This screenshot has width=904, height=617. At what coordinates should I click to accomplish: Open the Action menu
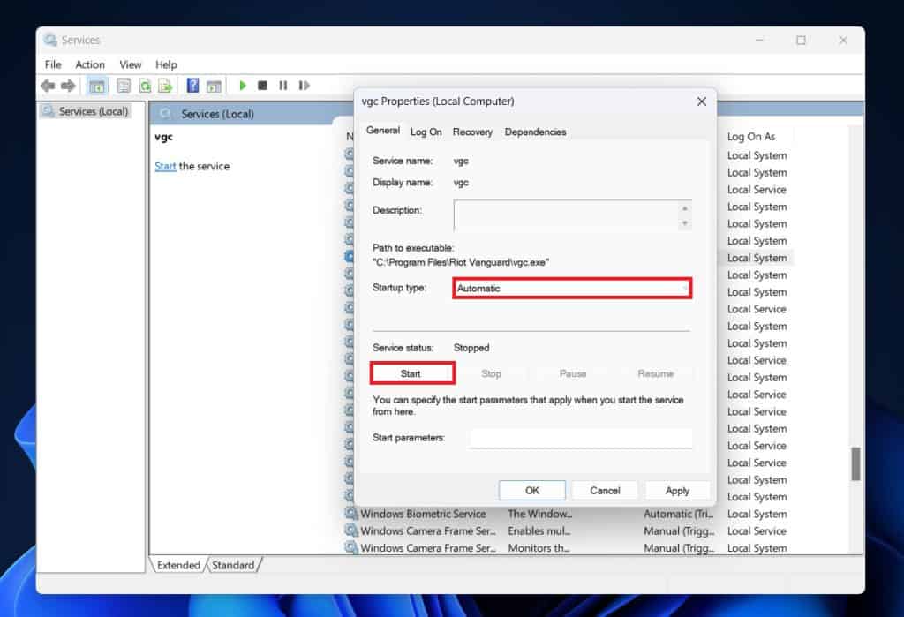90,64
